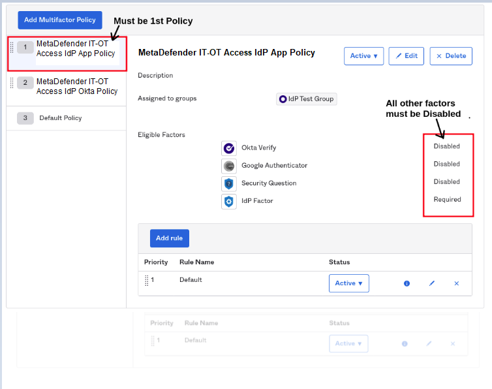Viewport: 492px width, 389px height.
Task: Open the Default rule Active dropdown
Action: click(x=348, y=283)
